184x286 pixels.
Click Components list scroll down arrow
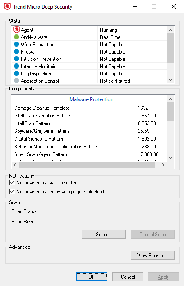point(171,158)
